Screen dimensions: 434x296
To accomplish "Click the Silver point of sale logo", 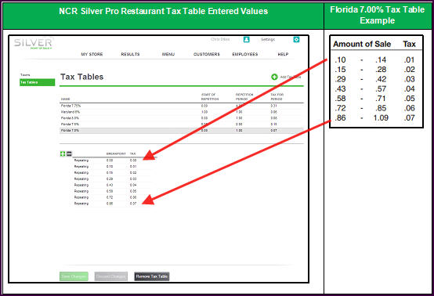I will (33, 43).
